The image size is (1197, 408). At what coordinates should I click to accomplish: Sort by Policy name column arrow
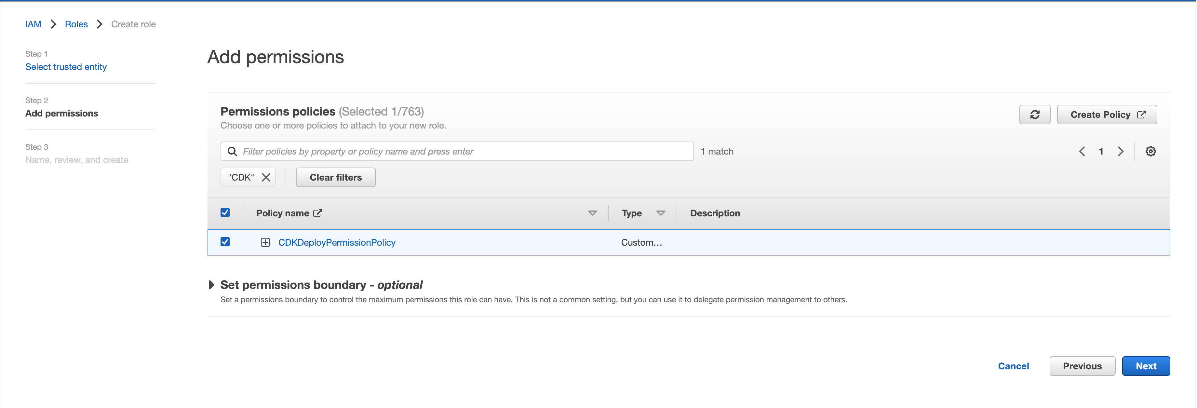592,213
